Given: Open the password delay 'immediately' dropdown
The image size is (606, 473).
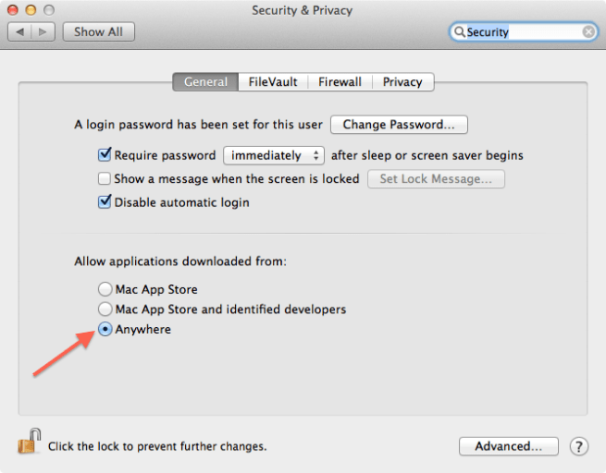Looking at the screenshot, I should point(275,155).
